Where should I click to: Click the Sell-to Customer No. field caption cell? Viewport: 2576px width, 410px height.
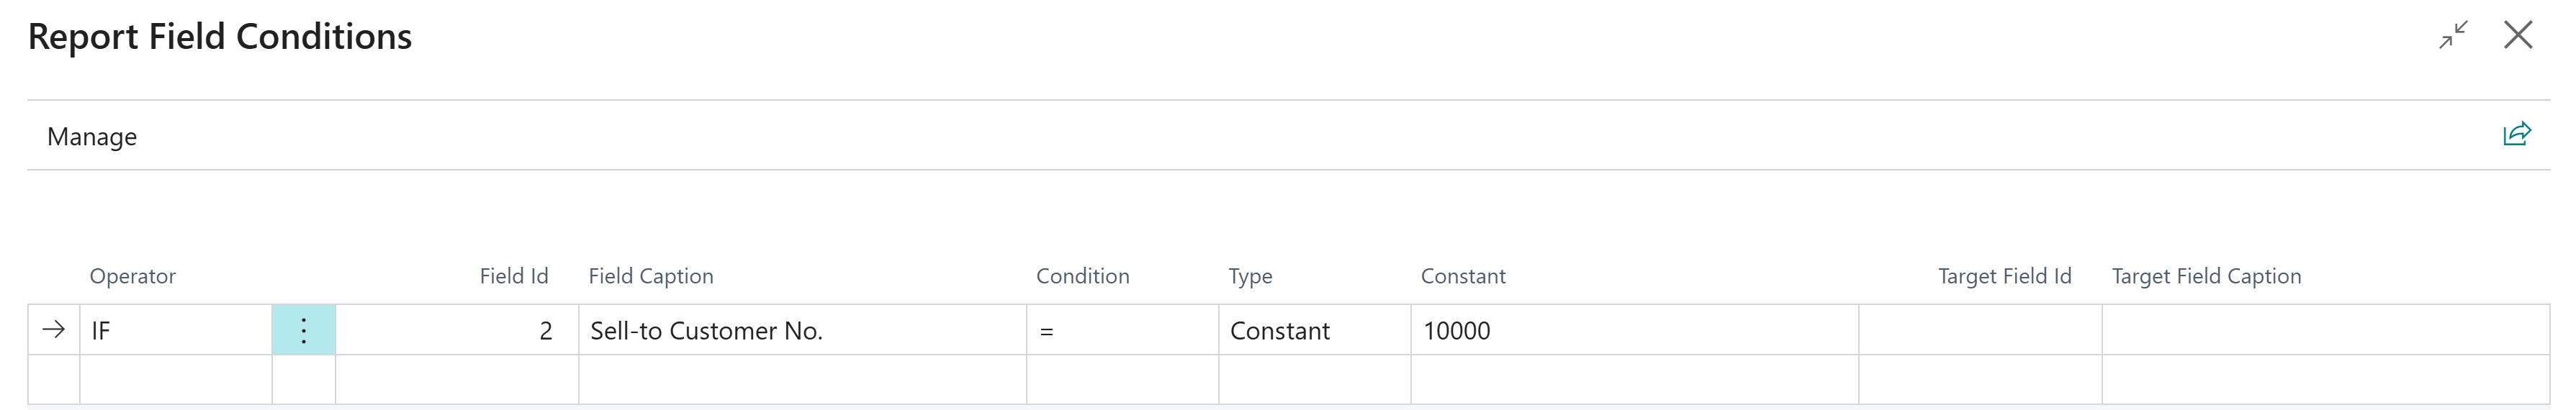click(x=801, y=330)
